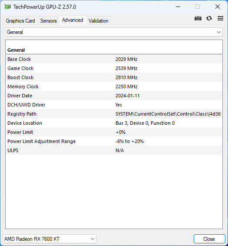Select the Device Location row label
The height and width of the screenshot is (246, 228).
25,123
